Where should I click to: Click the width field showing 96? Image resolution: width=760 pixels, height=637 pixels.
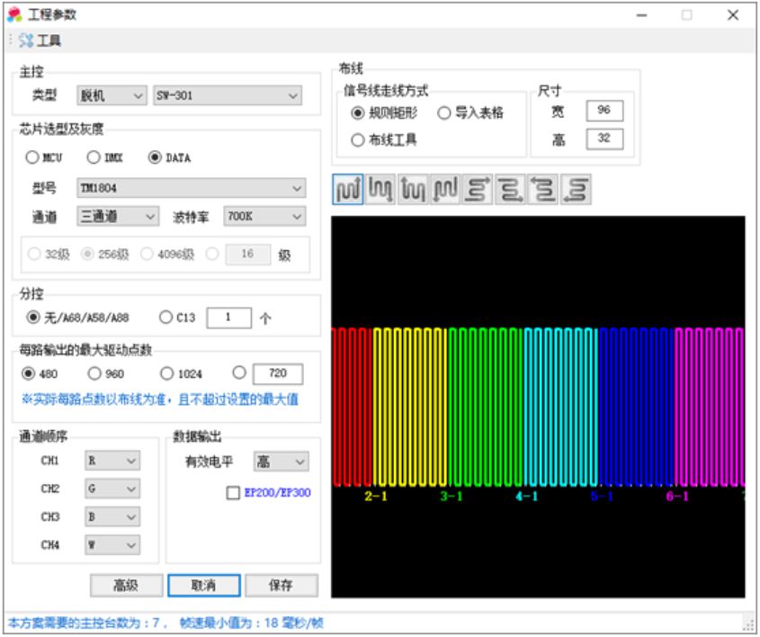point(604,111)
